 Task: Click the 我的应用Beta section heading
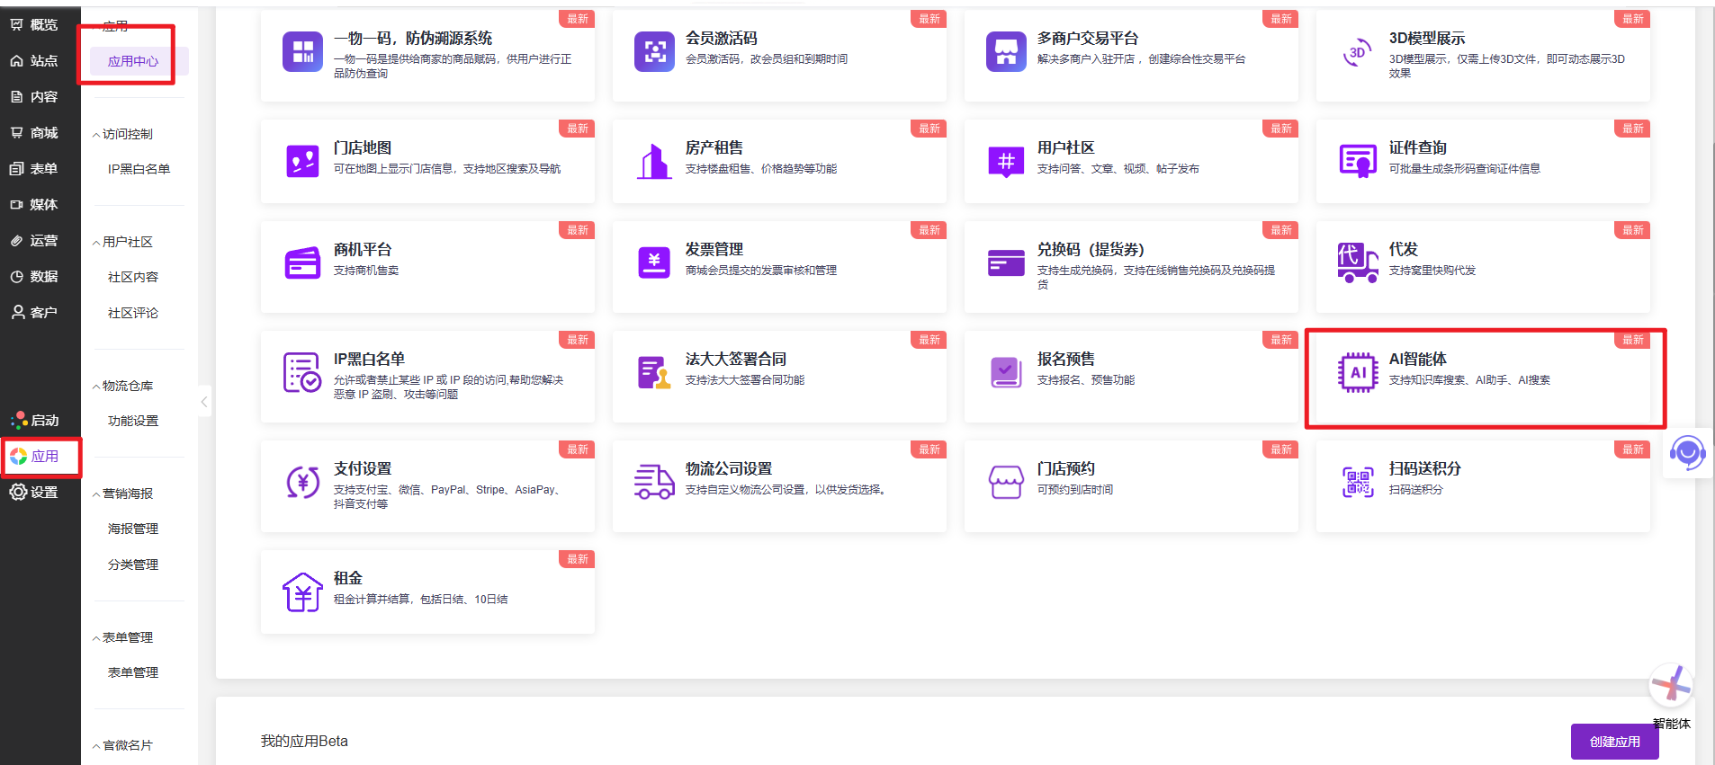click(304, 741)
